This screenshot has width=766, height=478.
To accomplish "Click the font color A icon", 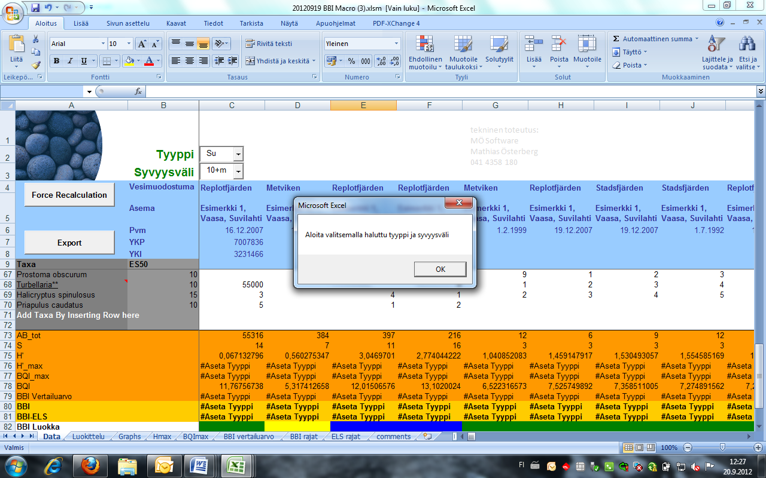I will [149, 61].
